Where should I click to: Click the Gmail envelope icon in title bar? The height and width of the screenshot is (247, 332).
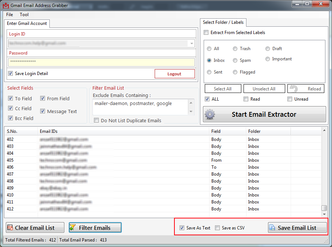pos(6,5)
